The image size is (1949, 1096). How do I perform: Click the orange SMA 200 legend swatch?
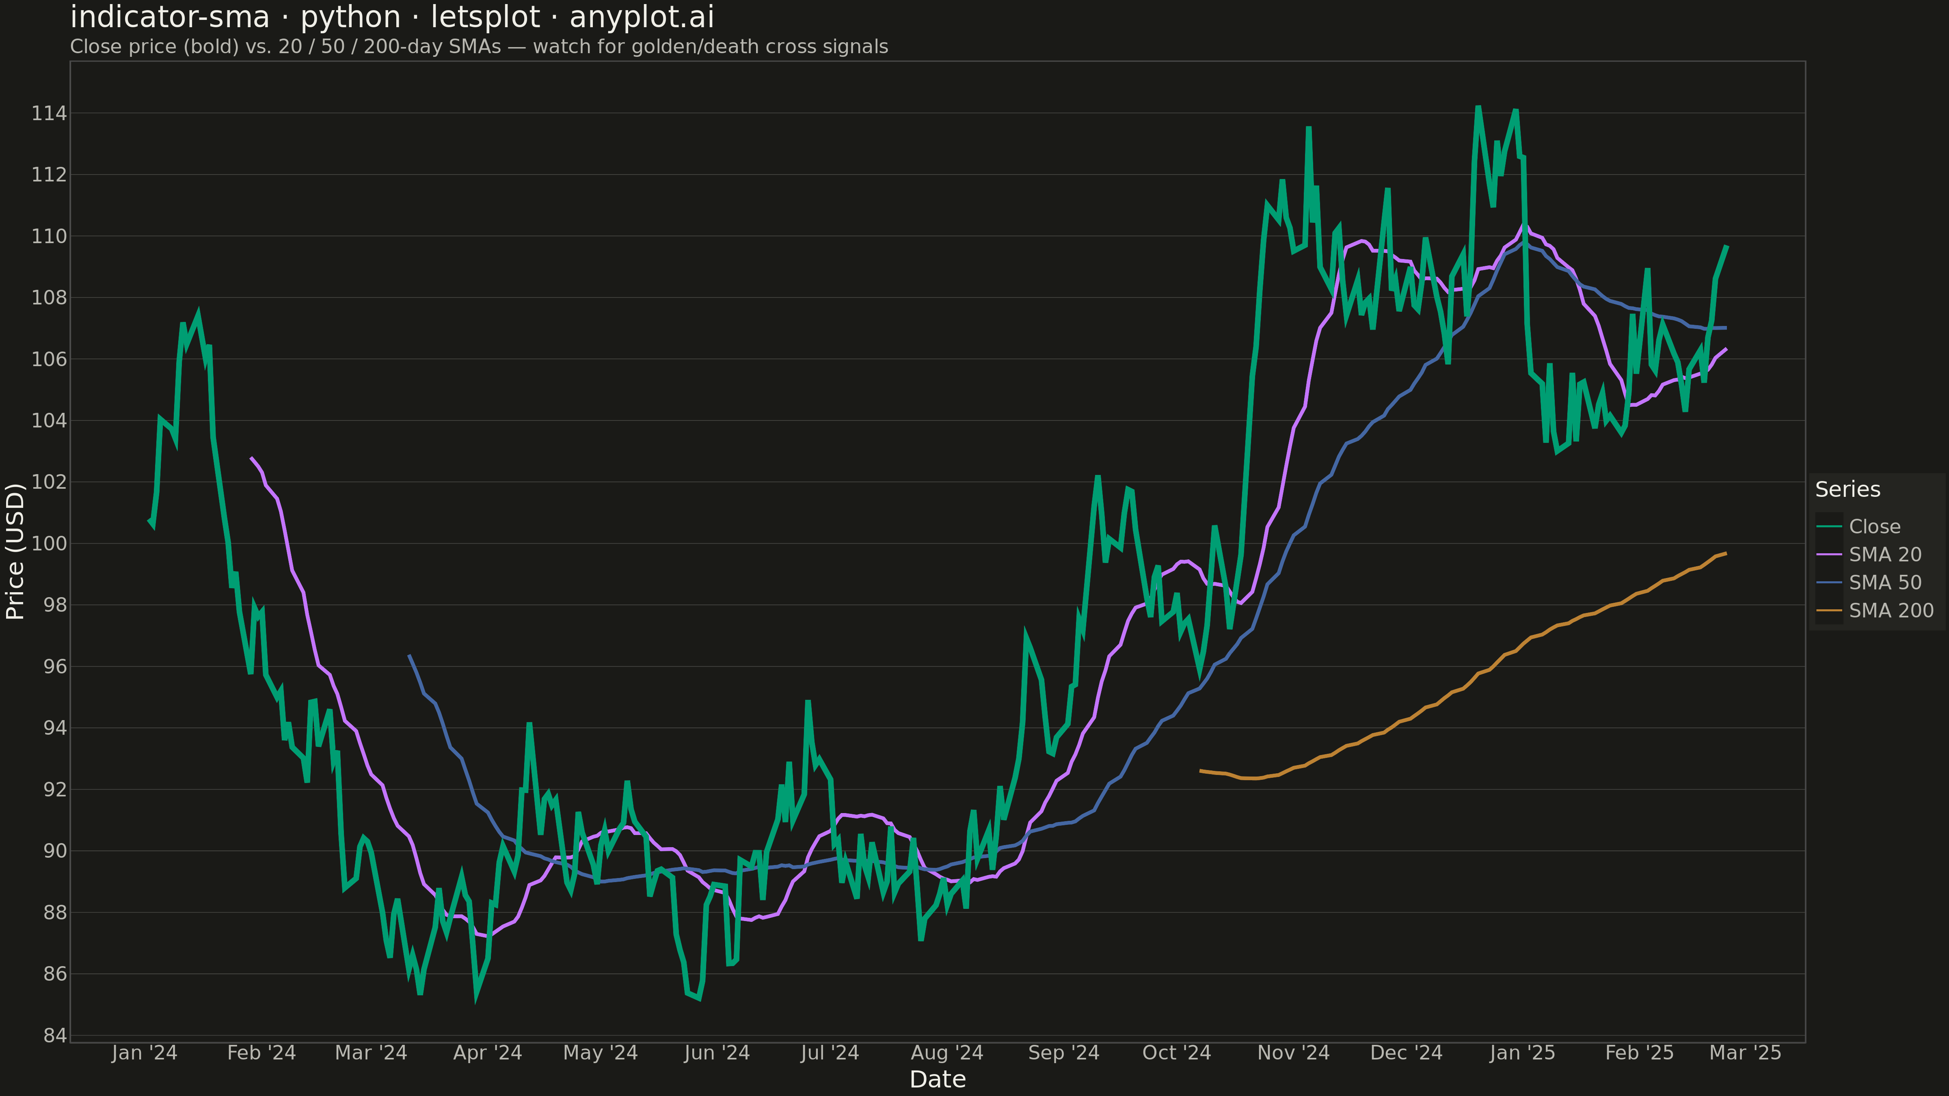[x=1829, y=611]
